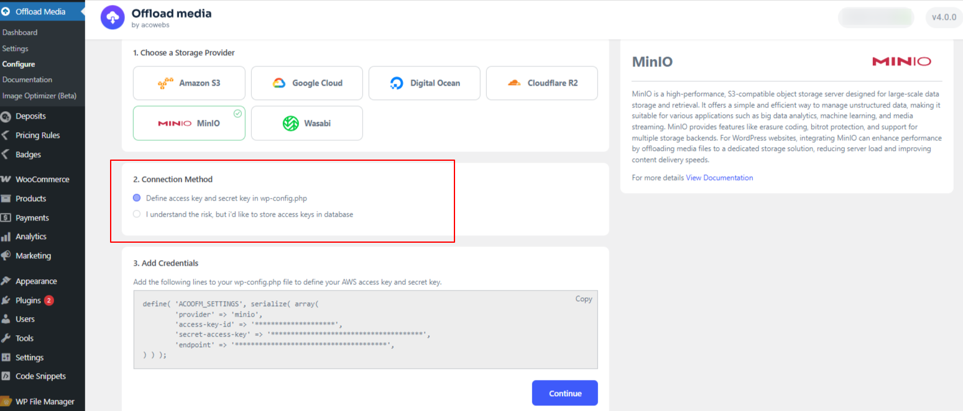Select 'Define access key in wp-config.php' option
Viewport: 963px width, 411px height.
point(137,198)
